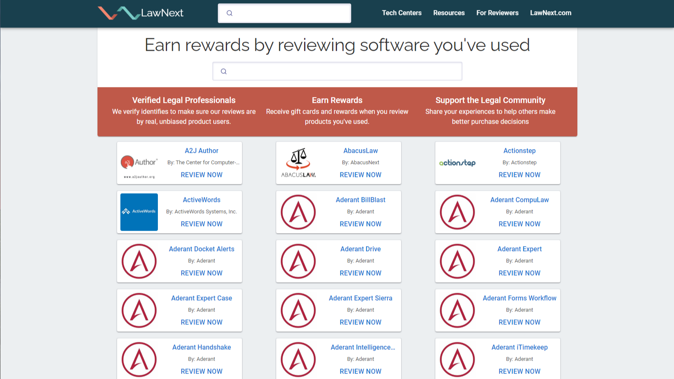Click REVIEW NOW for Aderant Forms Workflow
Screen dimensions: 674x379
[519, 322]
